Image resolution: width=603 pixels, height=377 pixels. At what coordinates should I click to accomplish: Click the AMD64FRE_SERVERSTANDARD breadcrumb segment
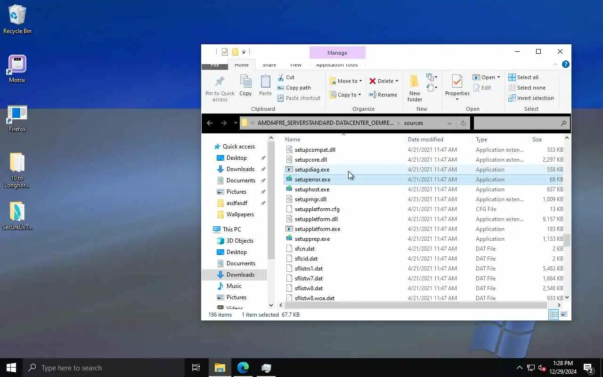click(326, 123)
